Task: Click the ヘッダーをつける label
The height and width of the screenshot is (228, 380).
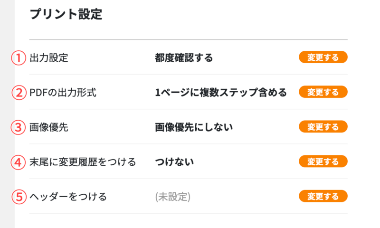Action: point(68,197)
